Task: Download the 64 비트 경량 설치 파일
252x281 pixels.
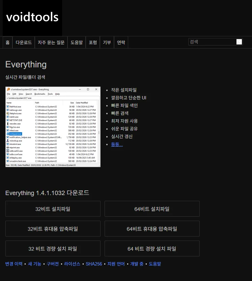Action: pyautogui.click(x=152, y=249)
